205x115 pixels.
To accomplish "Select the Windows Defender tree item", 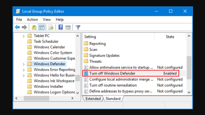I will point(49,64).
